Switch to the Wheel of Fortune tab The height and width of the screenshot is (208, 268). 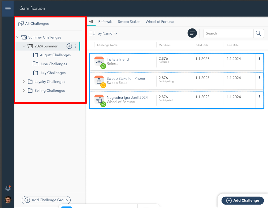pyautogui.click(x=160, y=22)
